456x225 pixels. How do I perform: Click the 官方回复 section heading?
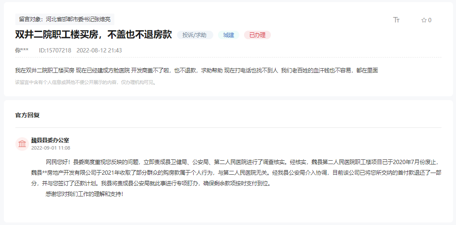coord(27,115)
